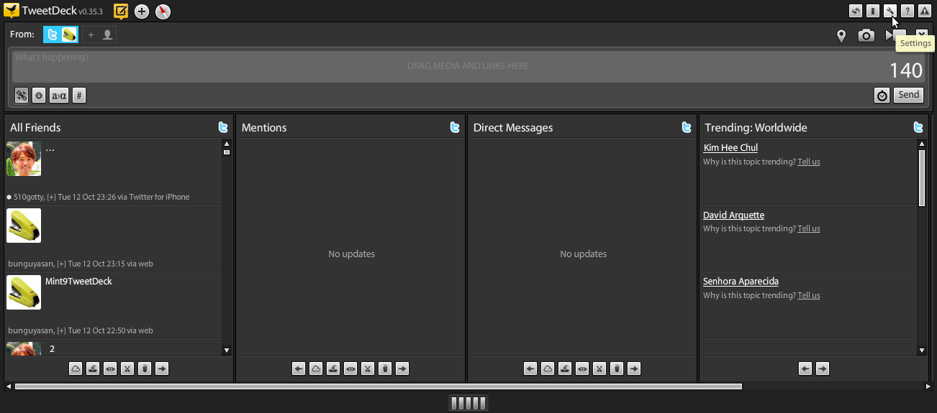937x413 pixels.
Task: Open Settings with the wrench icon
Action: coord(890,11)
